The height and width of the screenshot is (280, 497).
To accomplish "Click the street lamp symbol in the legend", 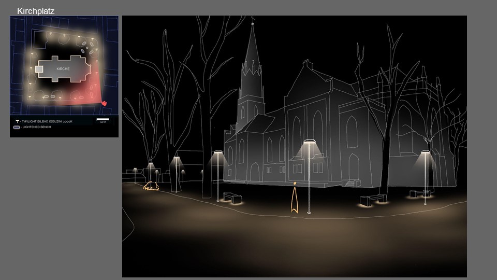I will coord(17,121).
